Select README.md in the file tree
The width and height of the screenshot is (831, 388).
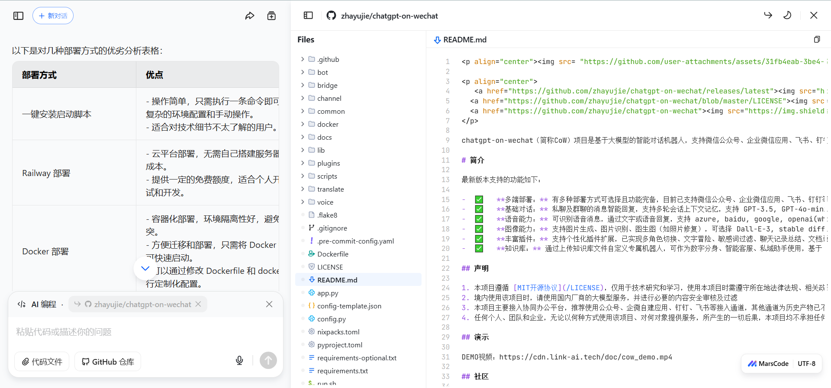(x=358, y=280)
